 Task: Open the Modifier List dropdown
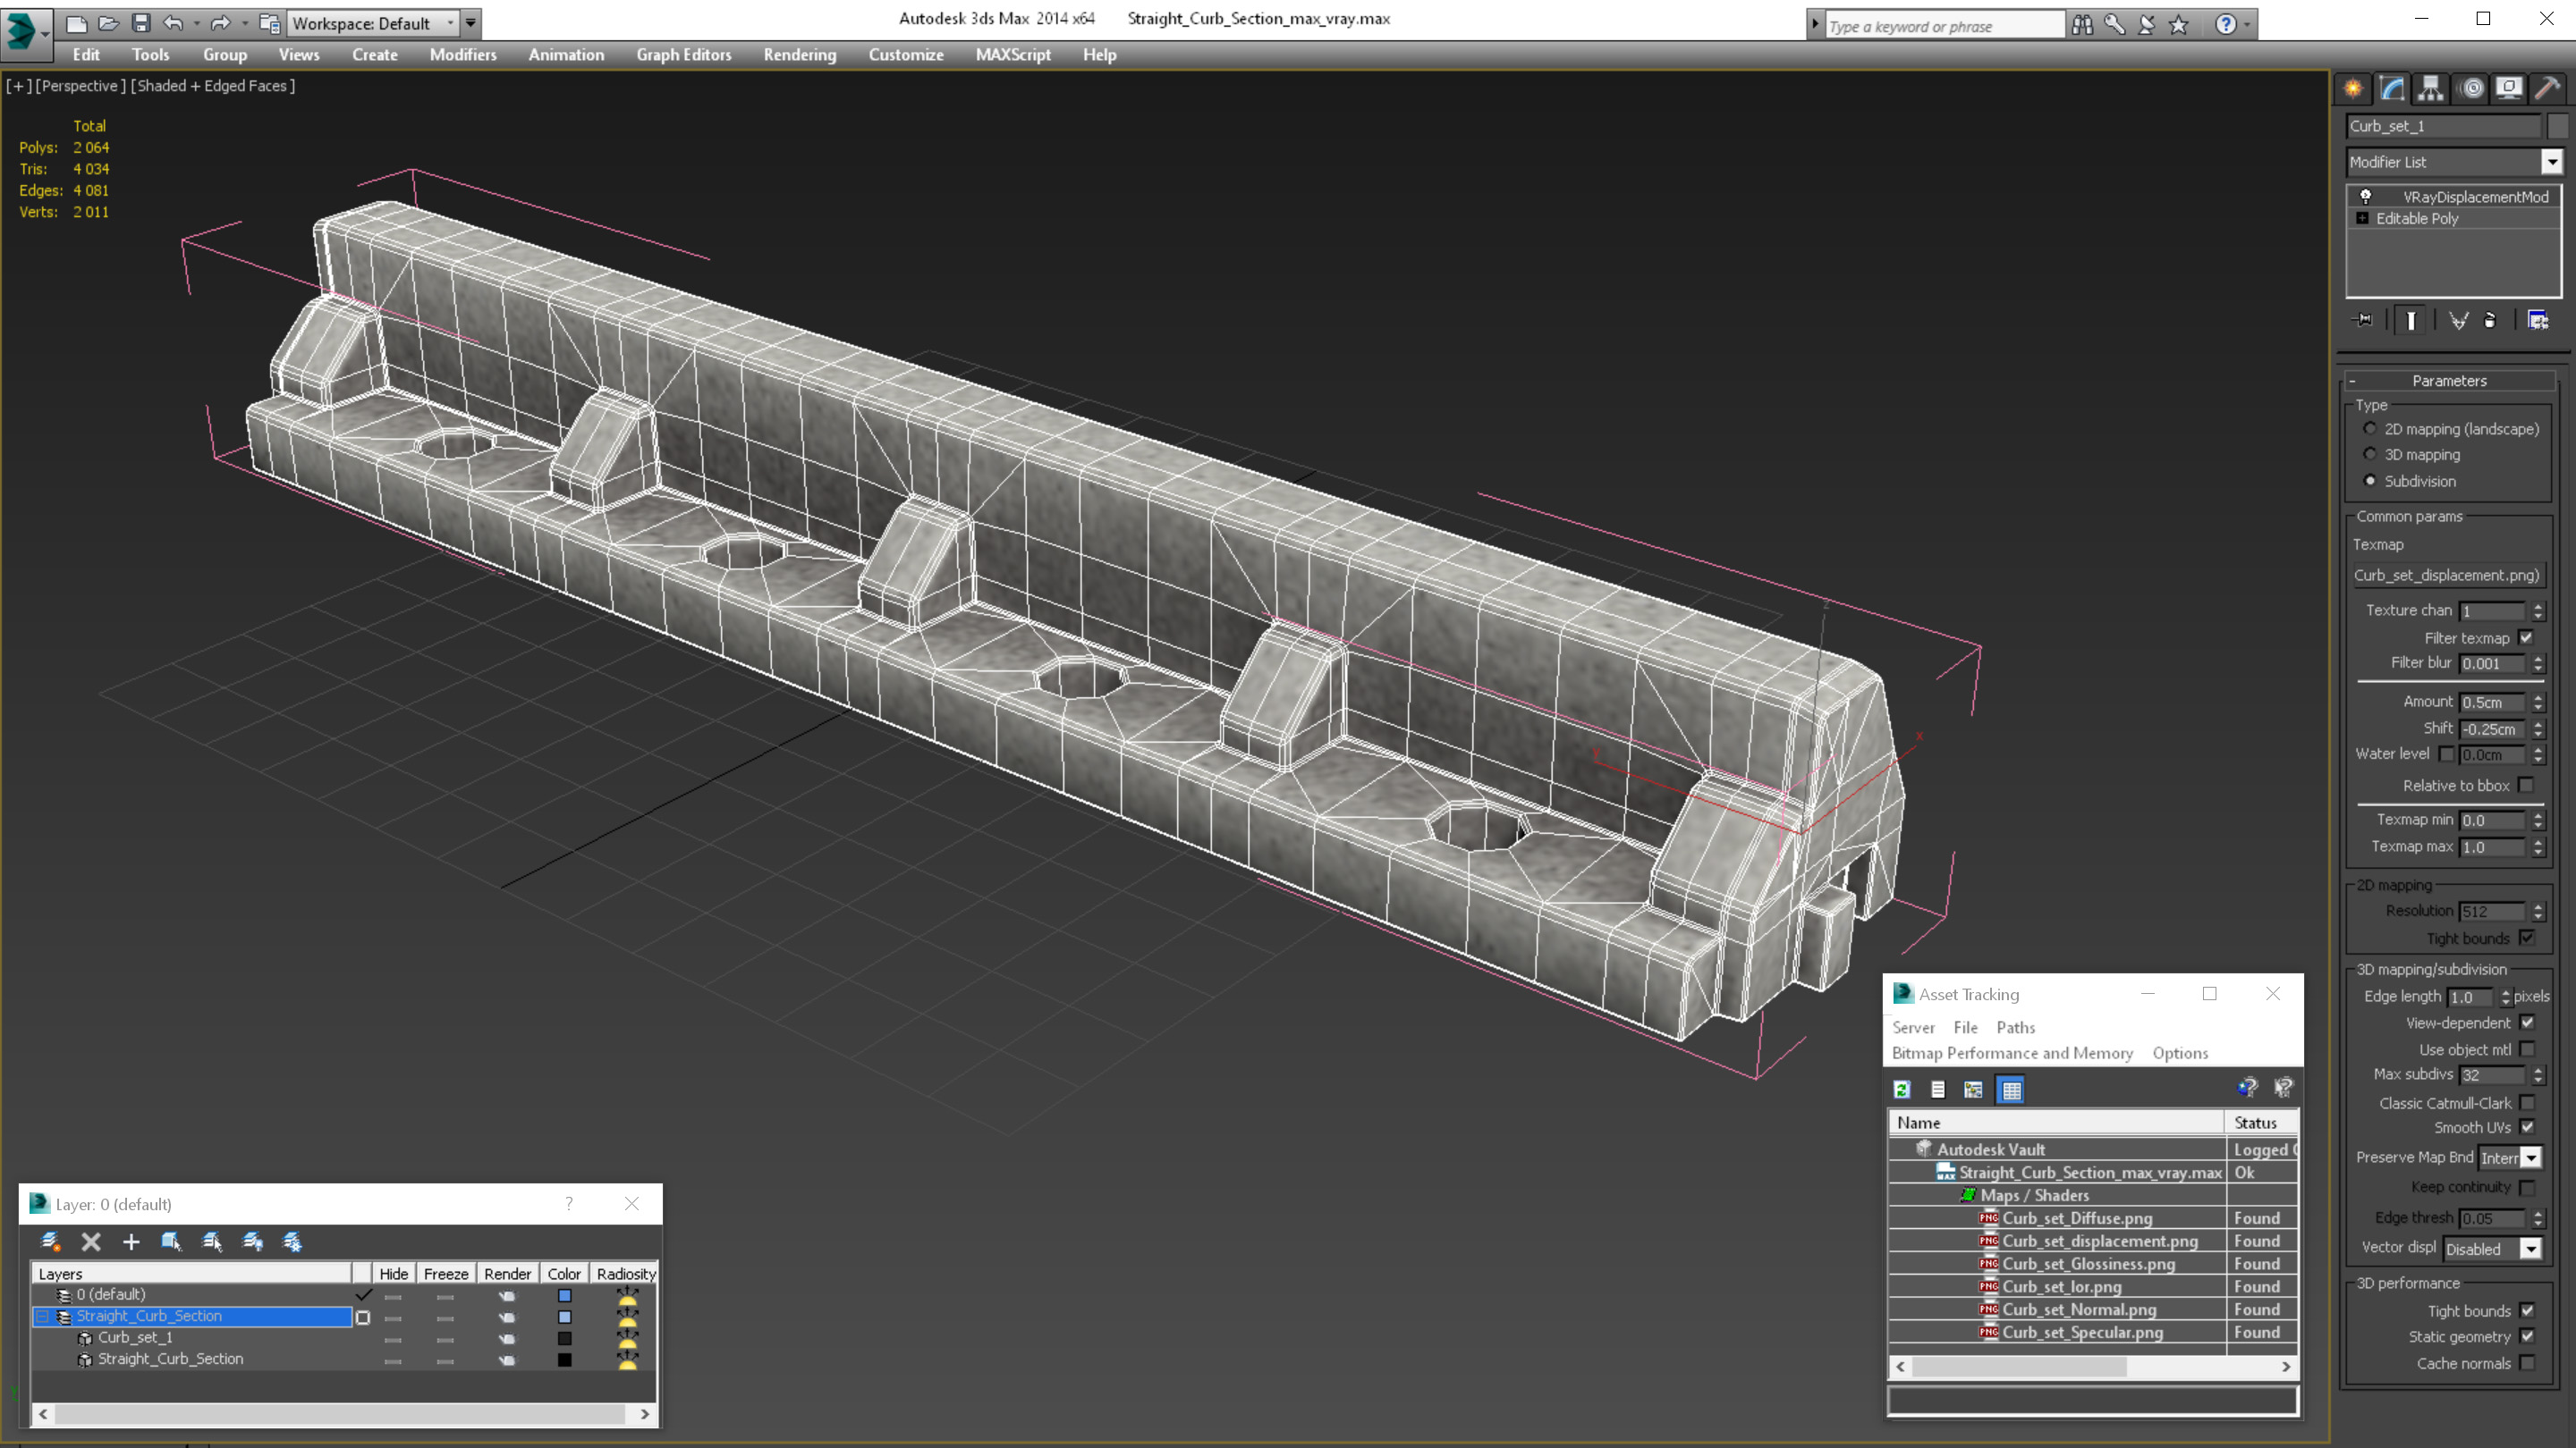coord(2551,162)
